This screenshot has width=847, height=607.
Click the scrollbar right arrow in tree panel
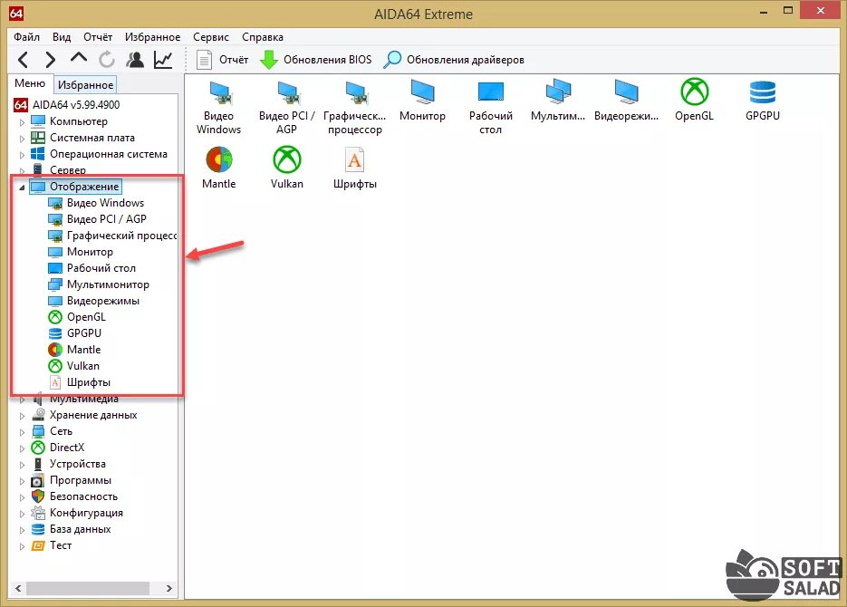pyautogui.click(x=169, y=588)
